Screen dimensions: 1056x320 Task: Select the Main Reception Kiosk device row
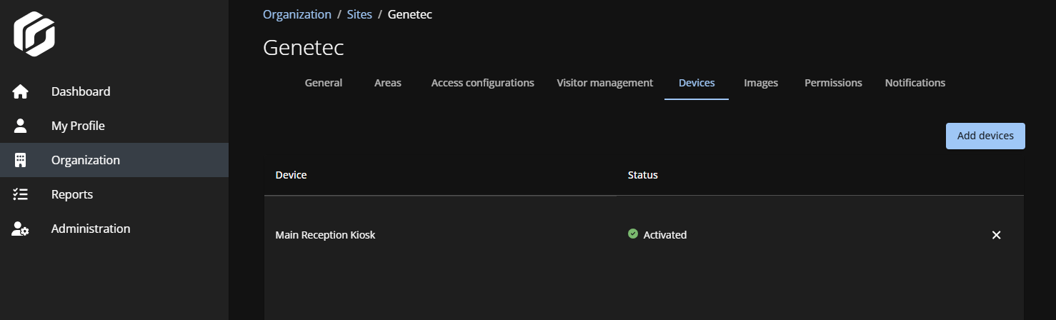[x=325, y=235]
